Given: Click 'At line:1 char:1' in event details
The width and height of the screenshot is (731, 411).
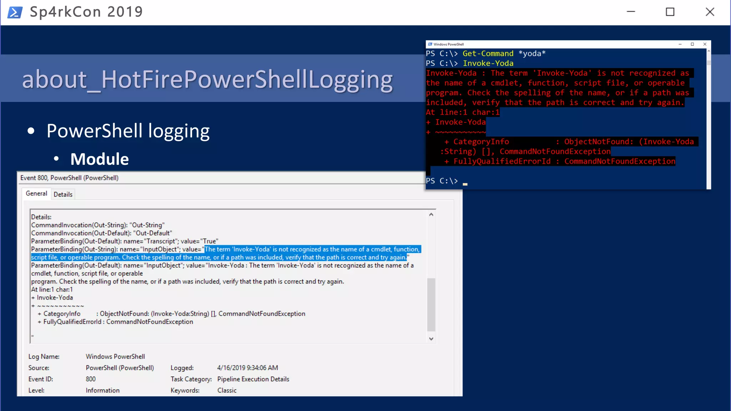Looking at the screenshot, I should coord(52,289).
